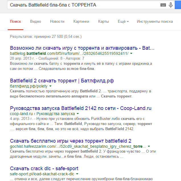This screenshot has height=181, width=181.
Task: Expand arrow next to coop-land.ru URL
Action: (78, 114)
